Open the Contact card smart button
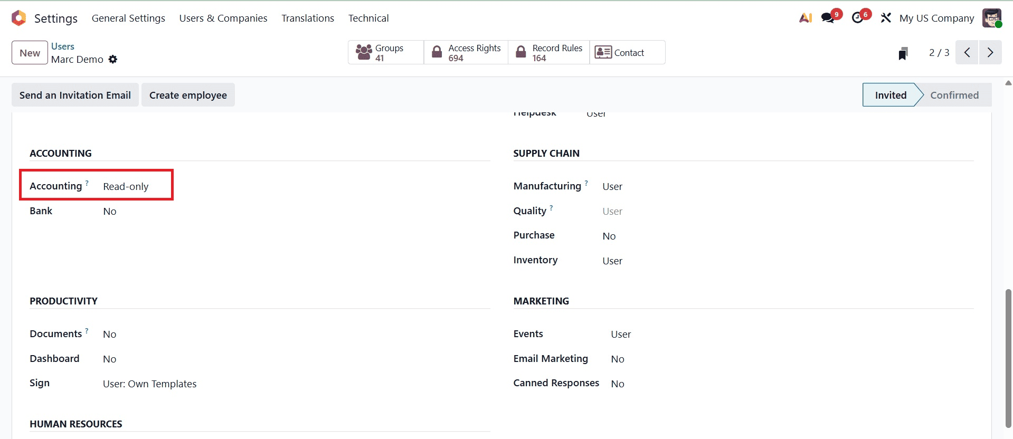The width and height of the screenshot is (1013, 439). [x=626, y=52]
